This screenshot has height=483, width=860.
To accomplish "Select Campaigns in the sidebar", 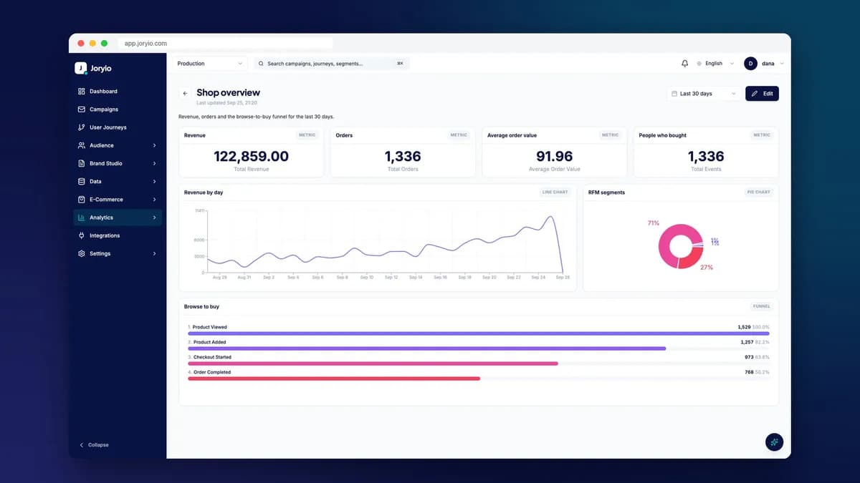I will pos(118,109).
